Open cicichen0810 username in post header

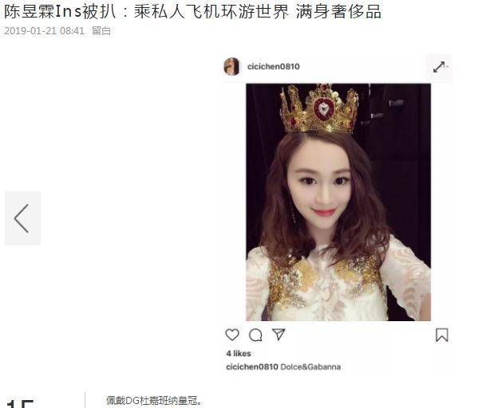click(273, 67)
